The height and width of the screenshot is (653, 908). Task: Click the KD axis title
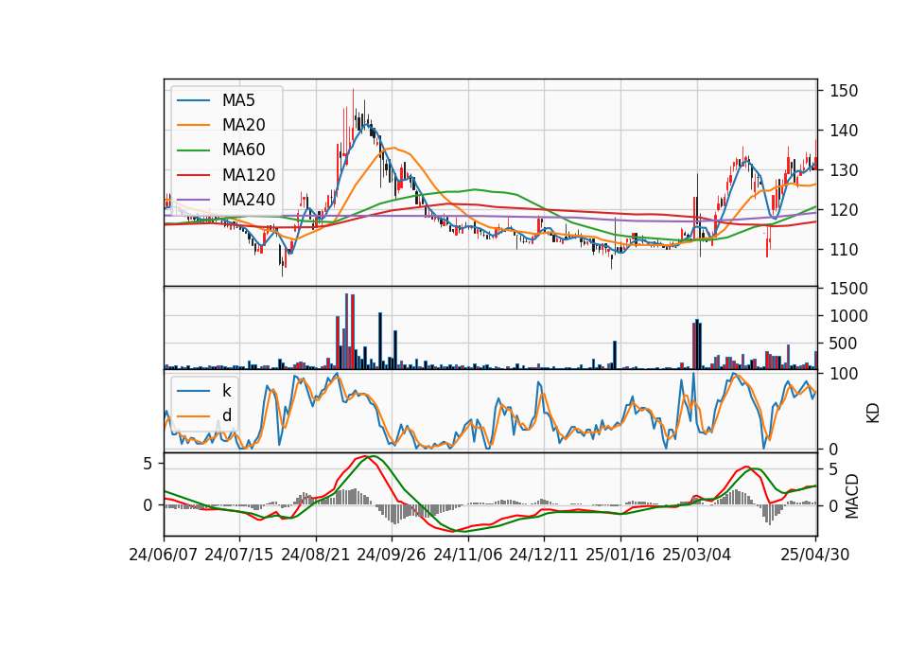coord(873,413)
